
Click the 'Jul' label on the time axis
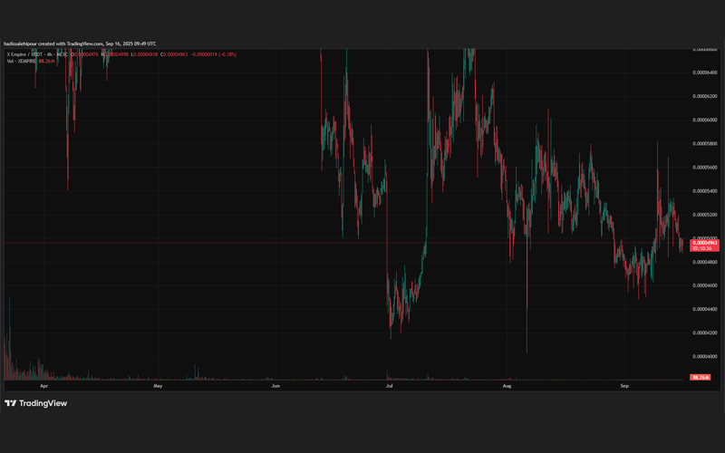click(390, 386)
